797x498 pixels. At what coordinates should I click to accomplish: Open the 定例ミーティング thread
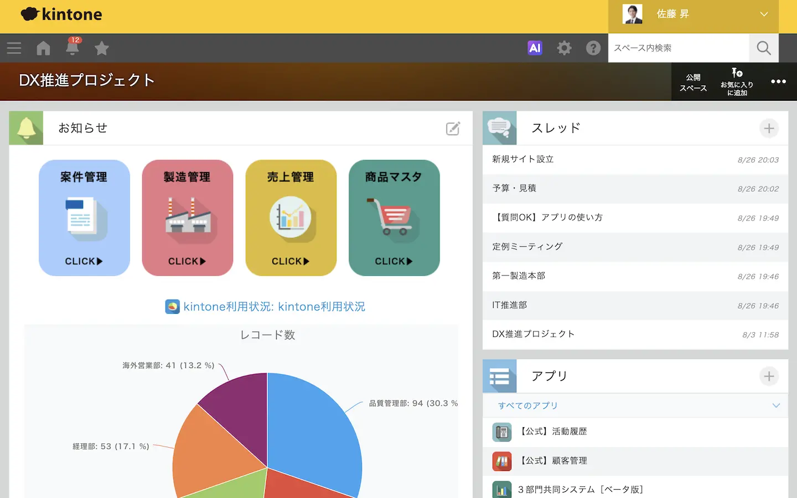(527, 247)
